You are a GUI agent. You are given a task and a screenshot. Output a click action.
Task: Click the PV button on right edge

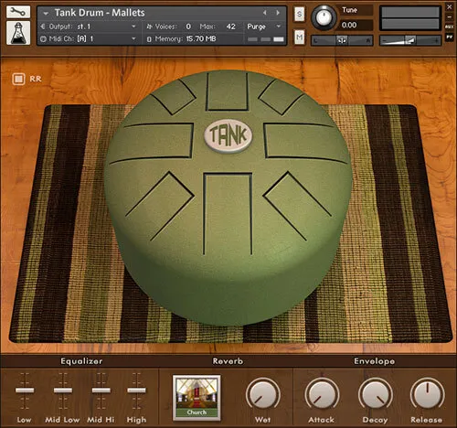click(450, 37)
